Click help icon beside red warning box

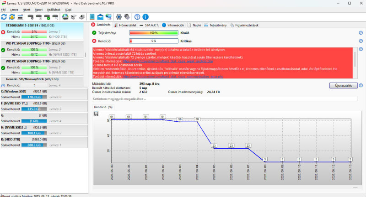[x=361, y=49]
